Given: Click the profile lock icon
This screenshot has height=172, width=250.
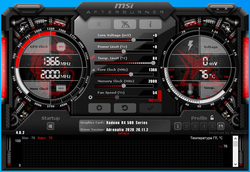Looking at the screenshot, I should point(212,118).
